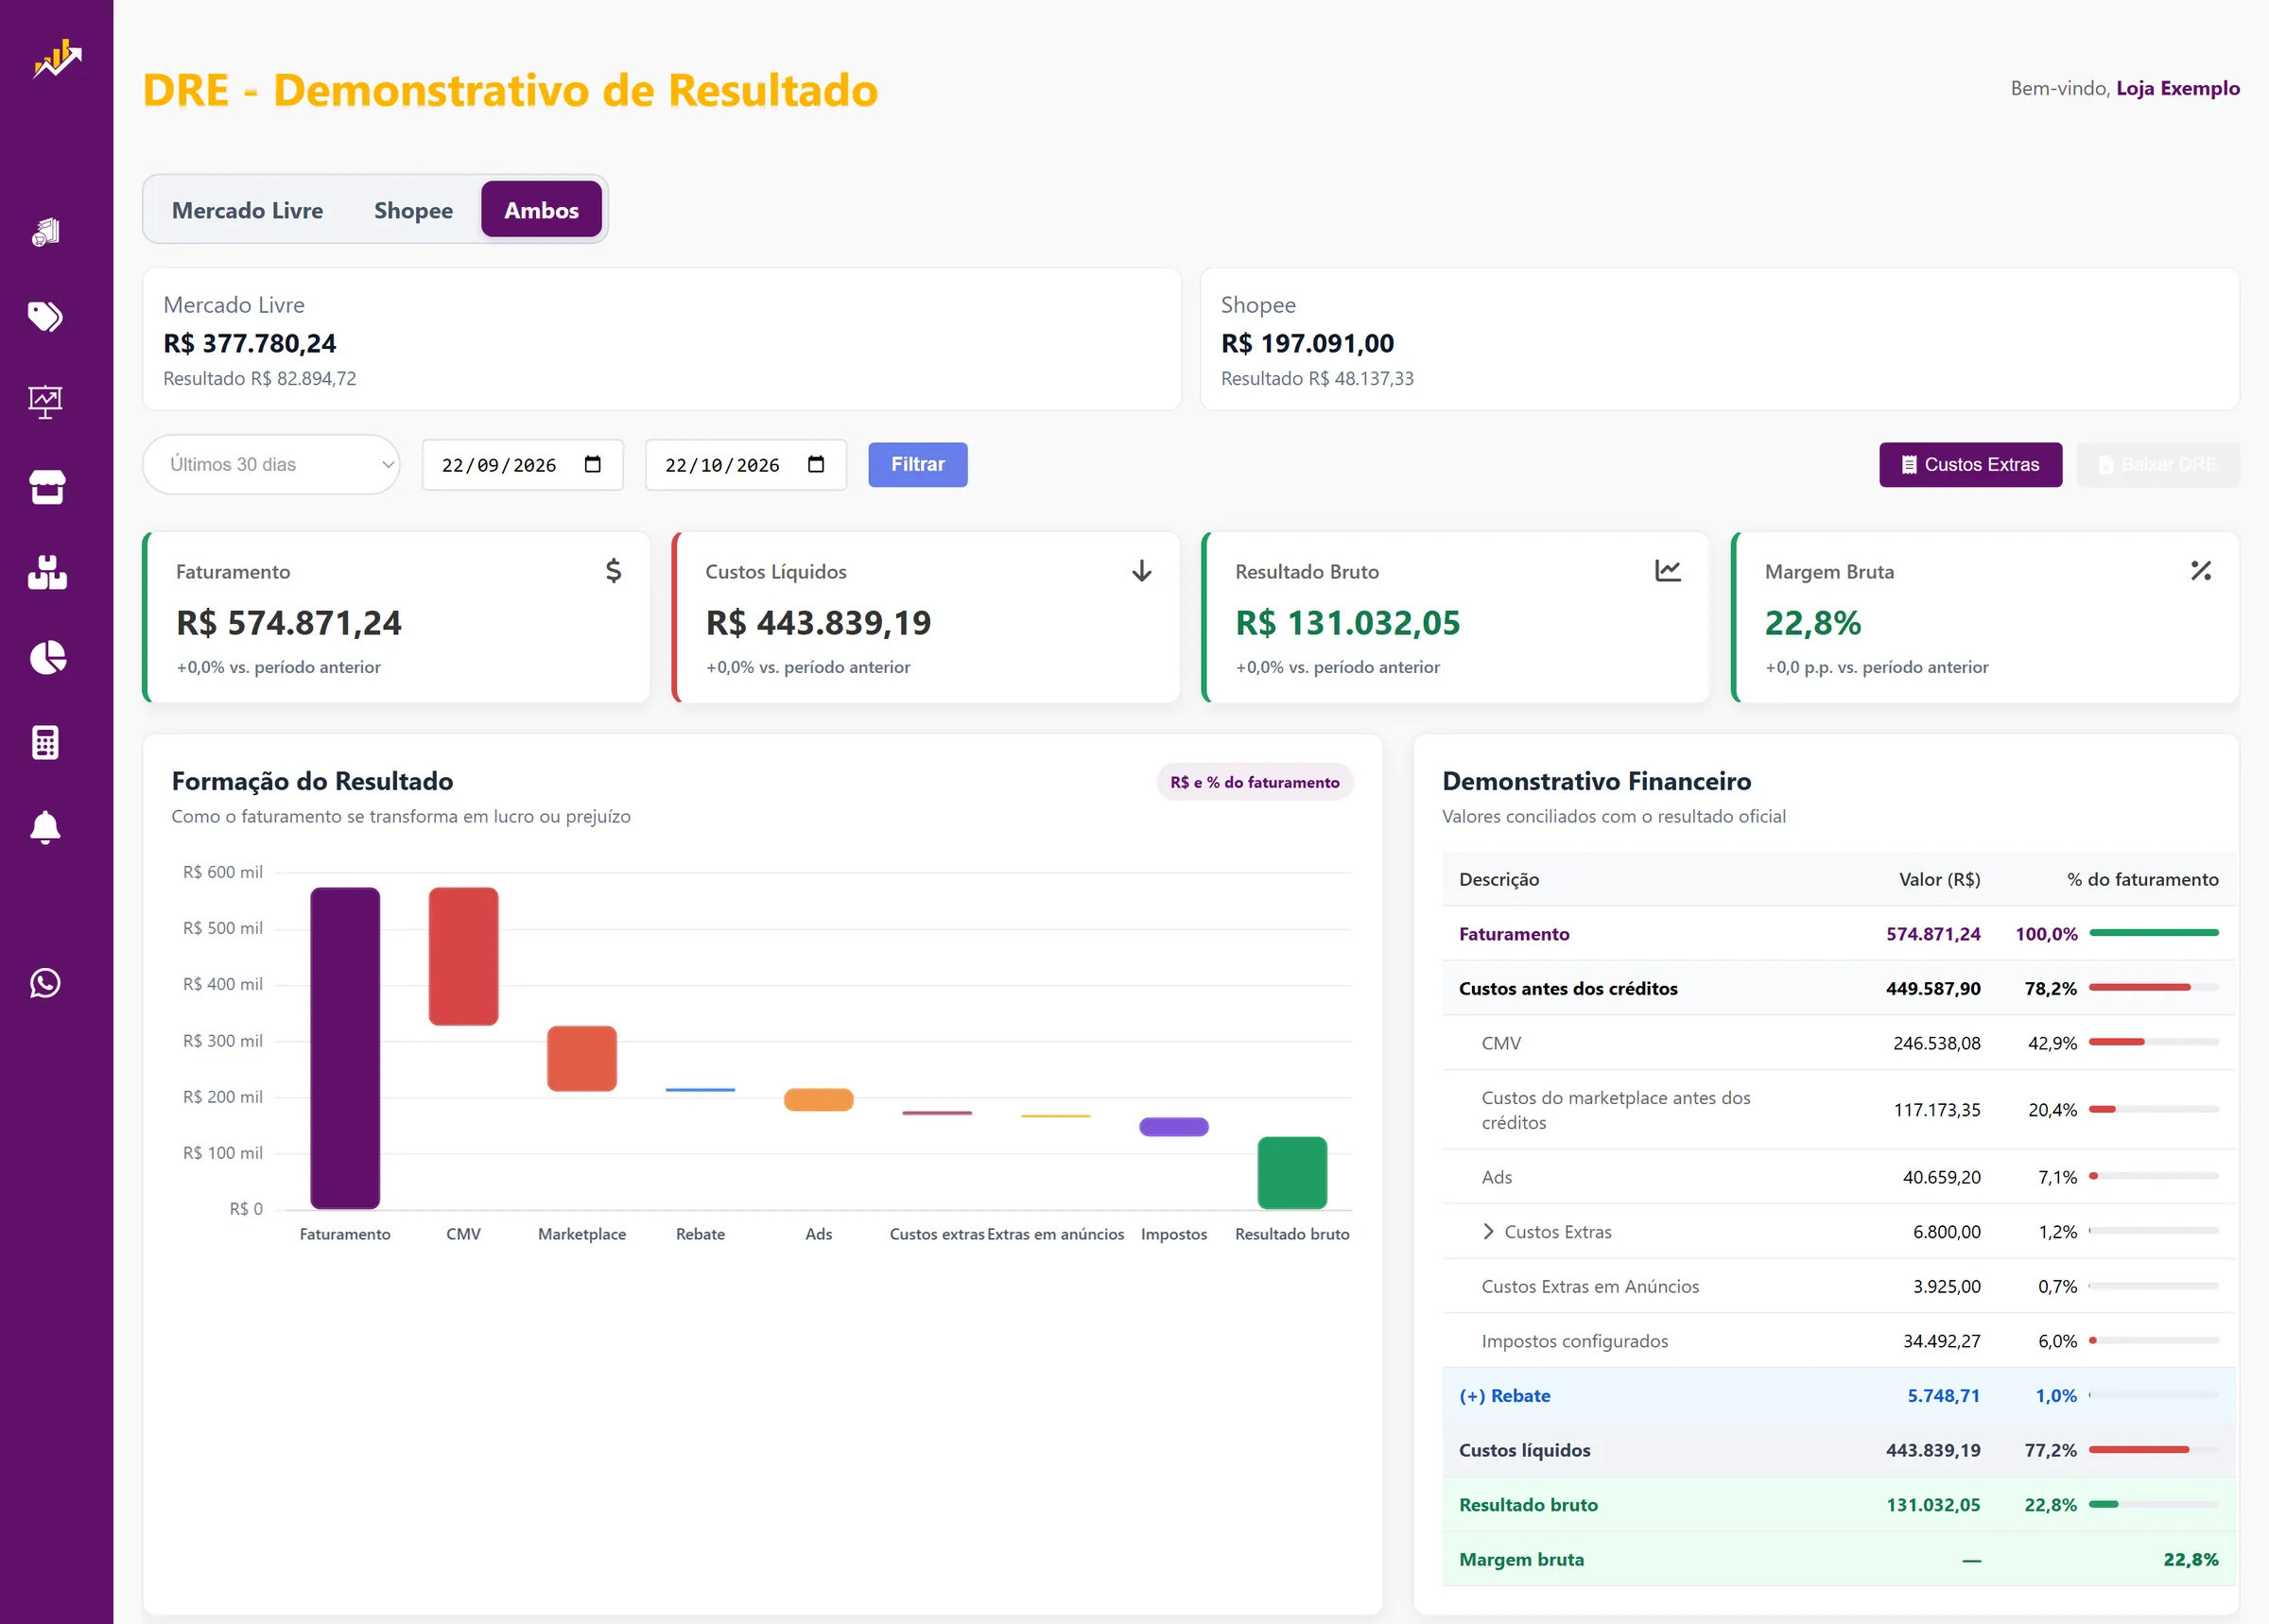
Task: Click the (+) Rebate table row
Action: (x=1838, y=1395)
